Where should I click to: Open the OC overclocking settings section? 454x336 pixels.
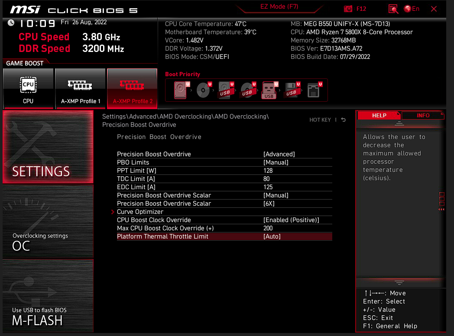[x=48, y=222]
